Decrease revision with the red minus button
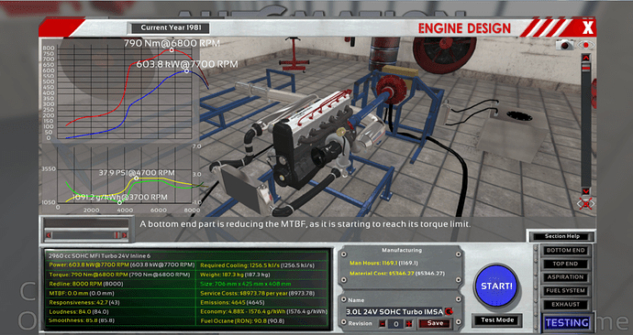This screenshot has height=335, width=633. [x=382, y=323]
